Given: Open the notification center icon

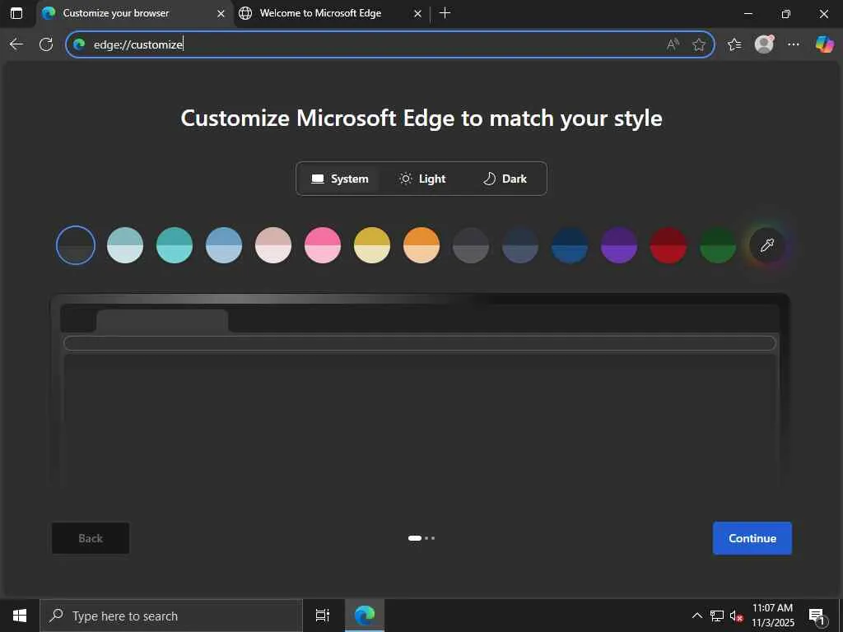Looking at the screenshot, I should [817, 616].
